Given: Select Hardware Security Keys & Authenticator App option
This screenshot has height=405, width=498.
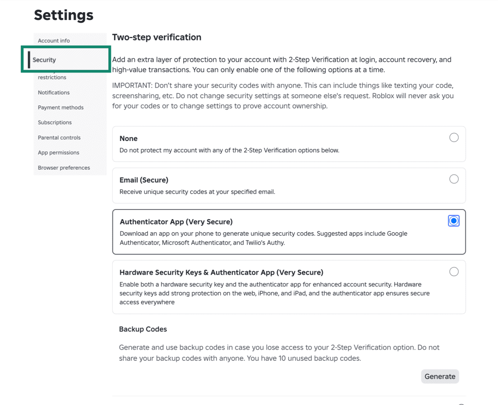Looking at the screenshot, I should point(454,272).
